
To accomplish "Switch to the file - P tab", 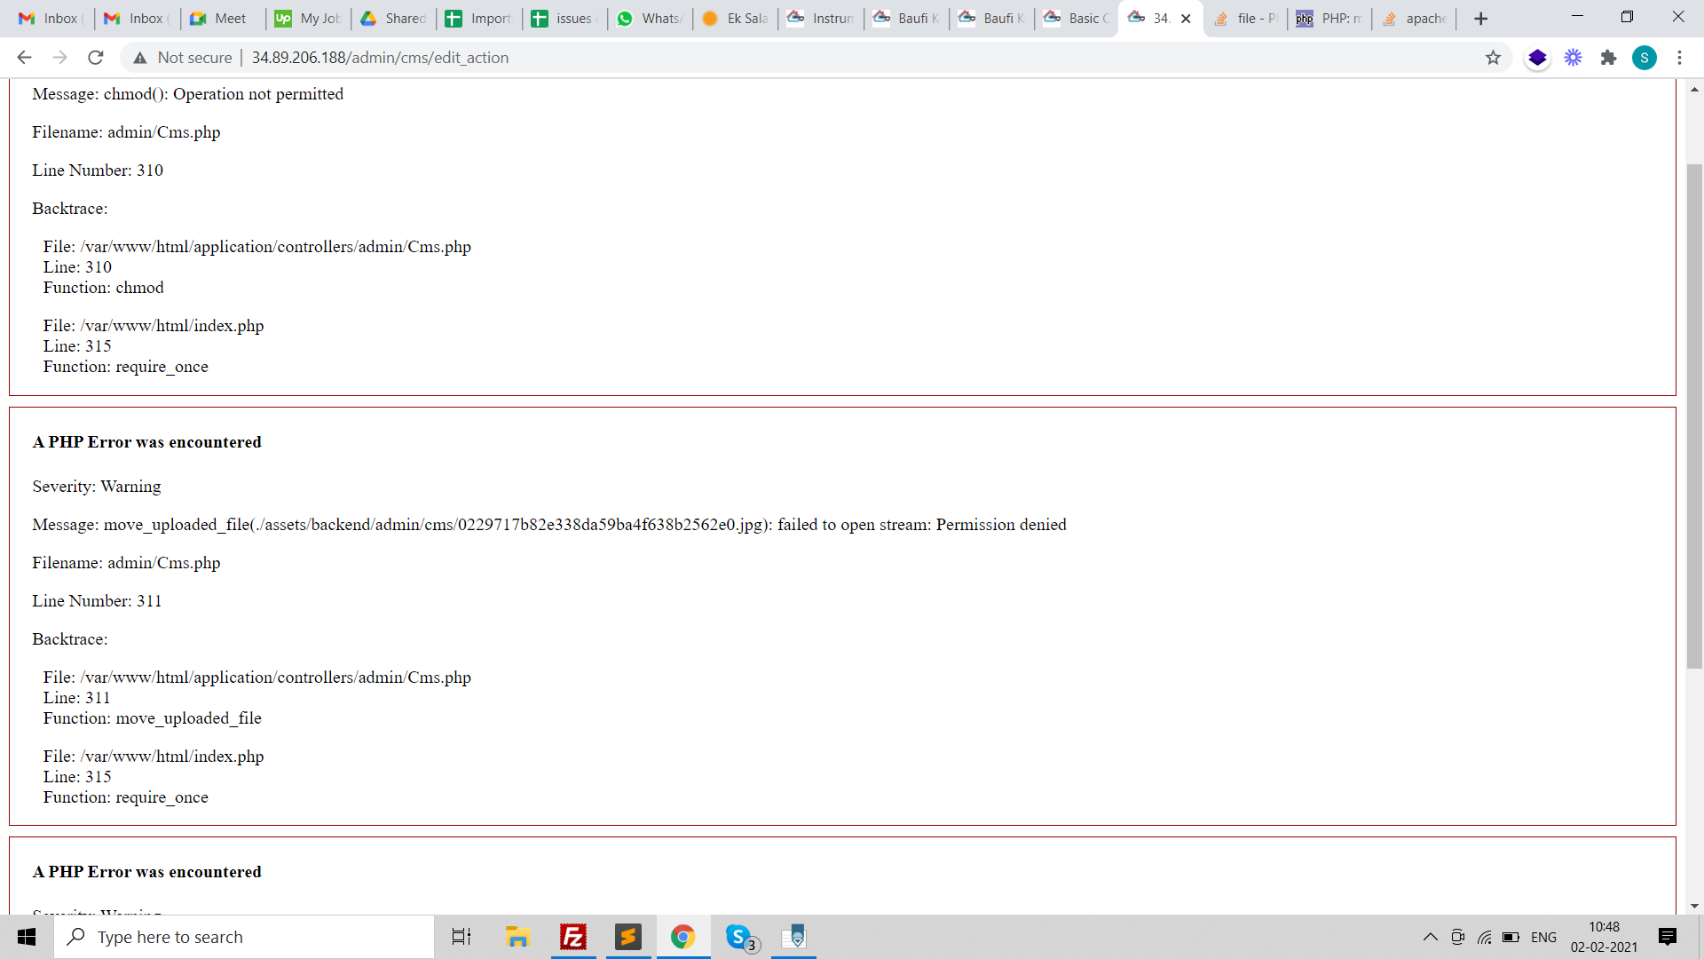I will coord(1245,19).
